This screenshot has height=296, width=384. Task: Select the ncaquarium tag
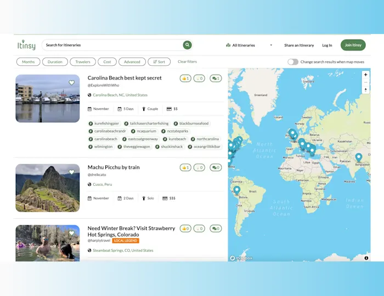[x=144, y=131]
